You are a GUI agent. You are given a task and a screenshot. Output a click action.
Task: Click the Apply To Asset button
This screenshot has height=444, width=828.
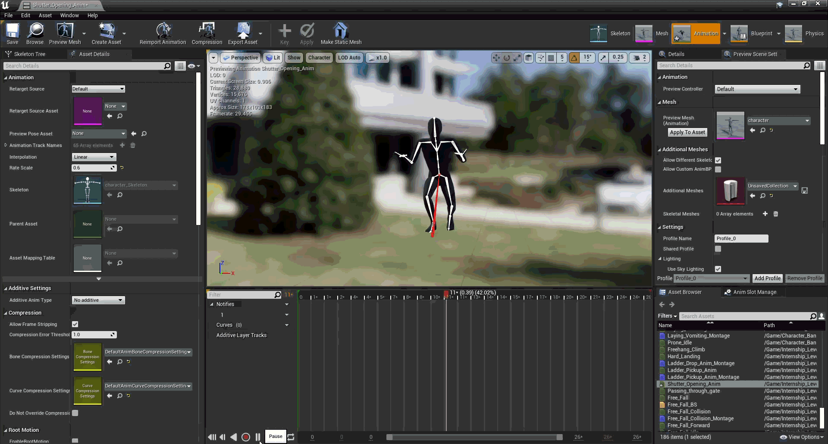687,132
